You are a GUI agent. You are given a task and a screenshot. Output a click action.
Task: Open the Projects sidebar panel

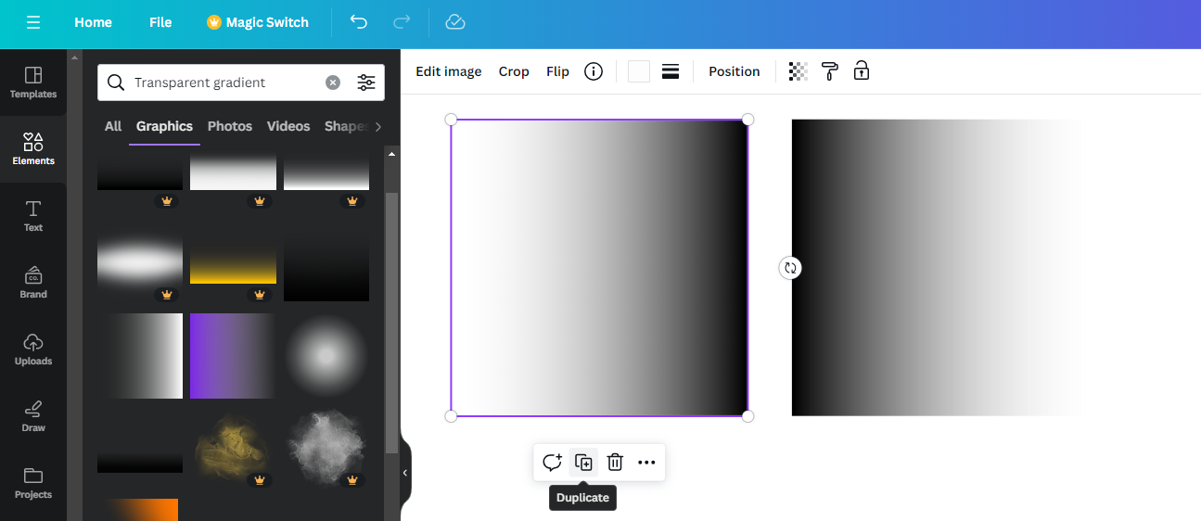[x=33, y=483]
